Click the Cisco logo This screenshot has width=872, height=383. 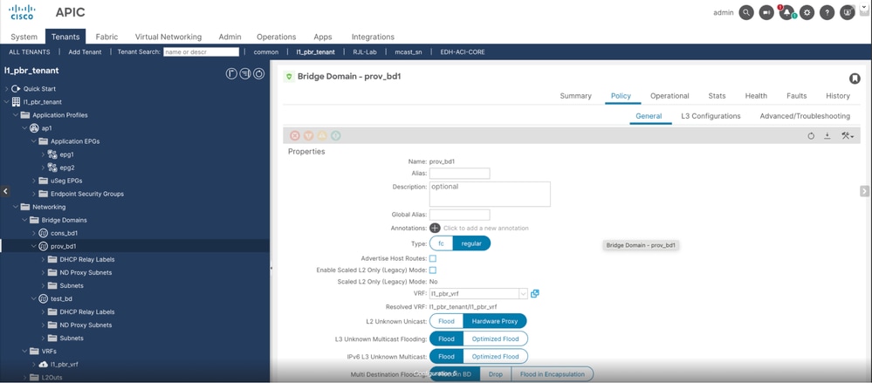pos(22,11)
